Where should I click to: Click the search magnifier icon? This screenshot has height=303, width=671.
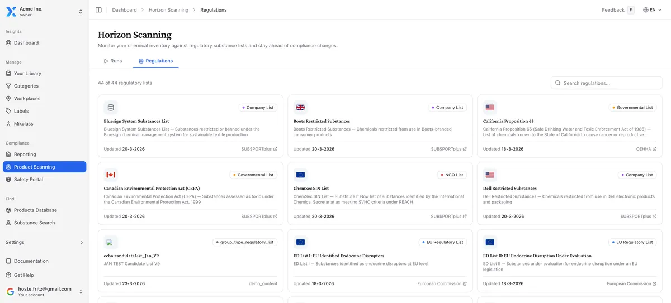(x=558, y=83)
